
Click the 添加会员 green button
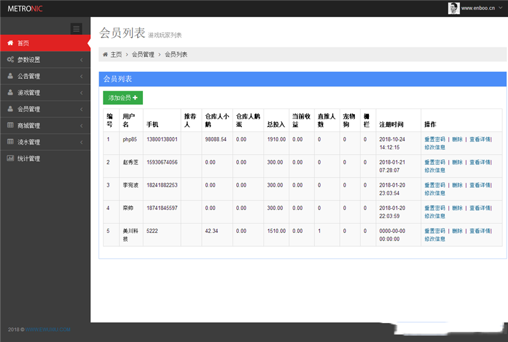pyautogui.click(x=123, y=98)
